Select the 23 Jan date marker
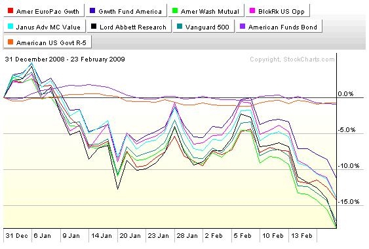This screenshot has width=369, height=249. pos(159,235)
